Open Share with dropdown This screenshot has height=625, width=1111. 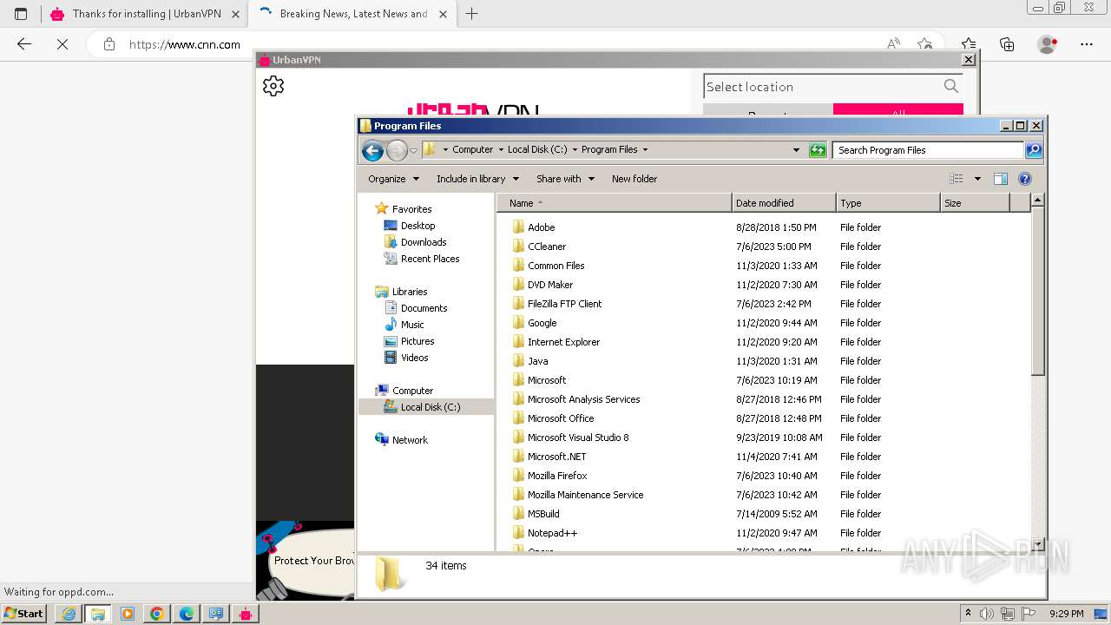tap(565, 179)
